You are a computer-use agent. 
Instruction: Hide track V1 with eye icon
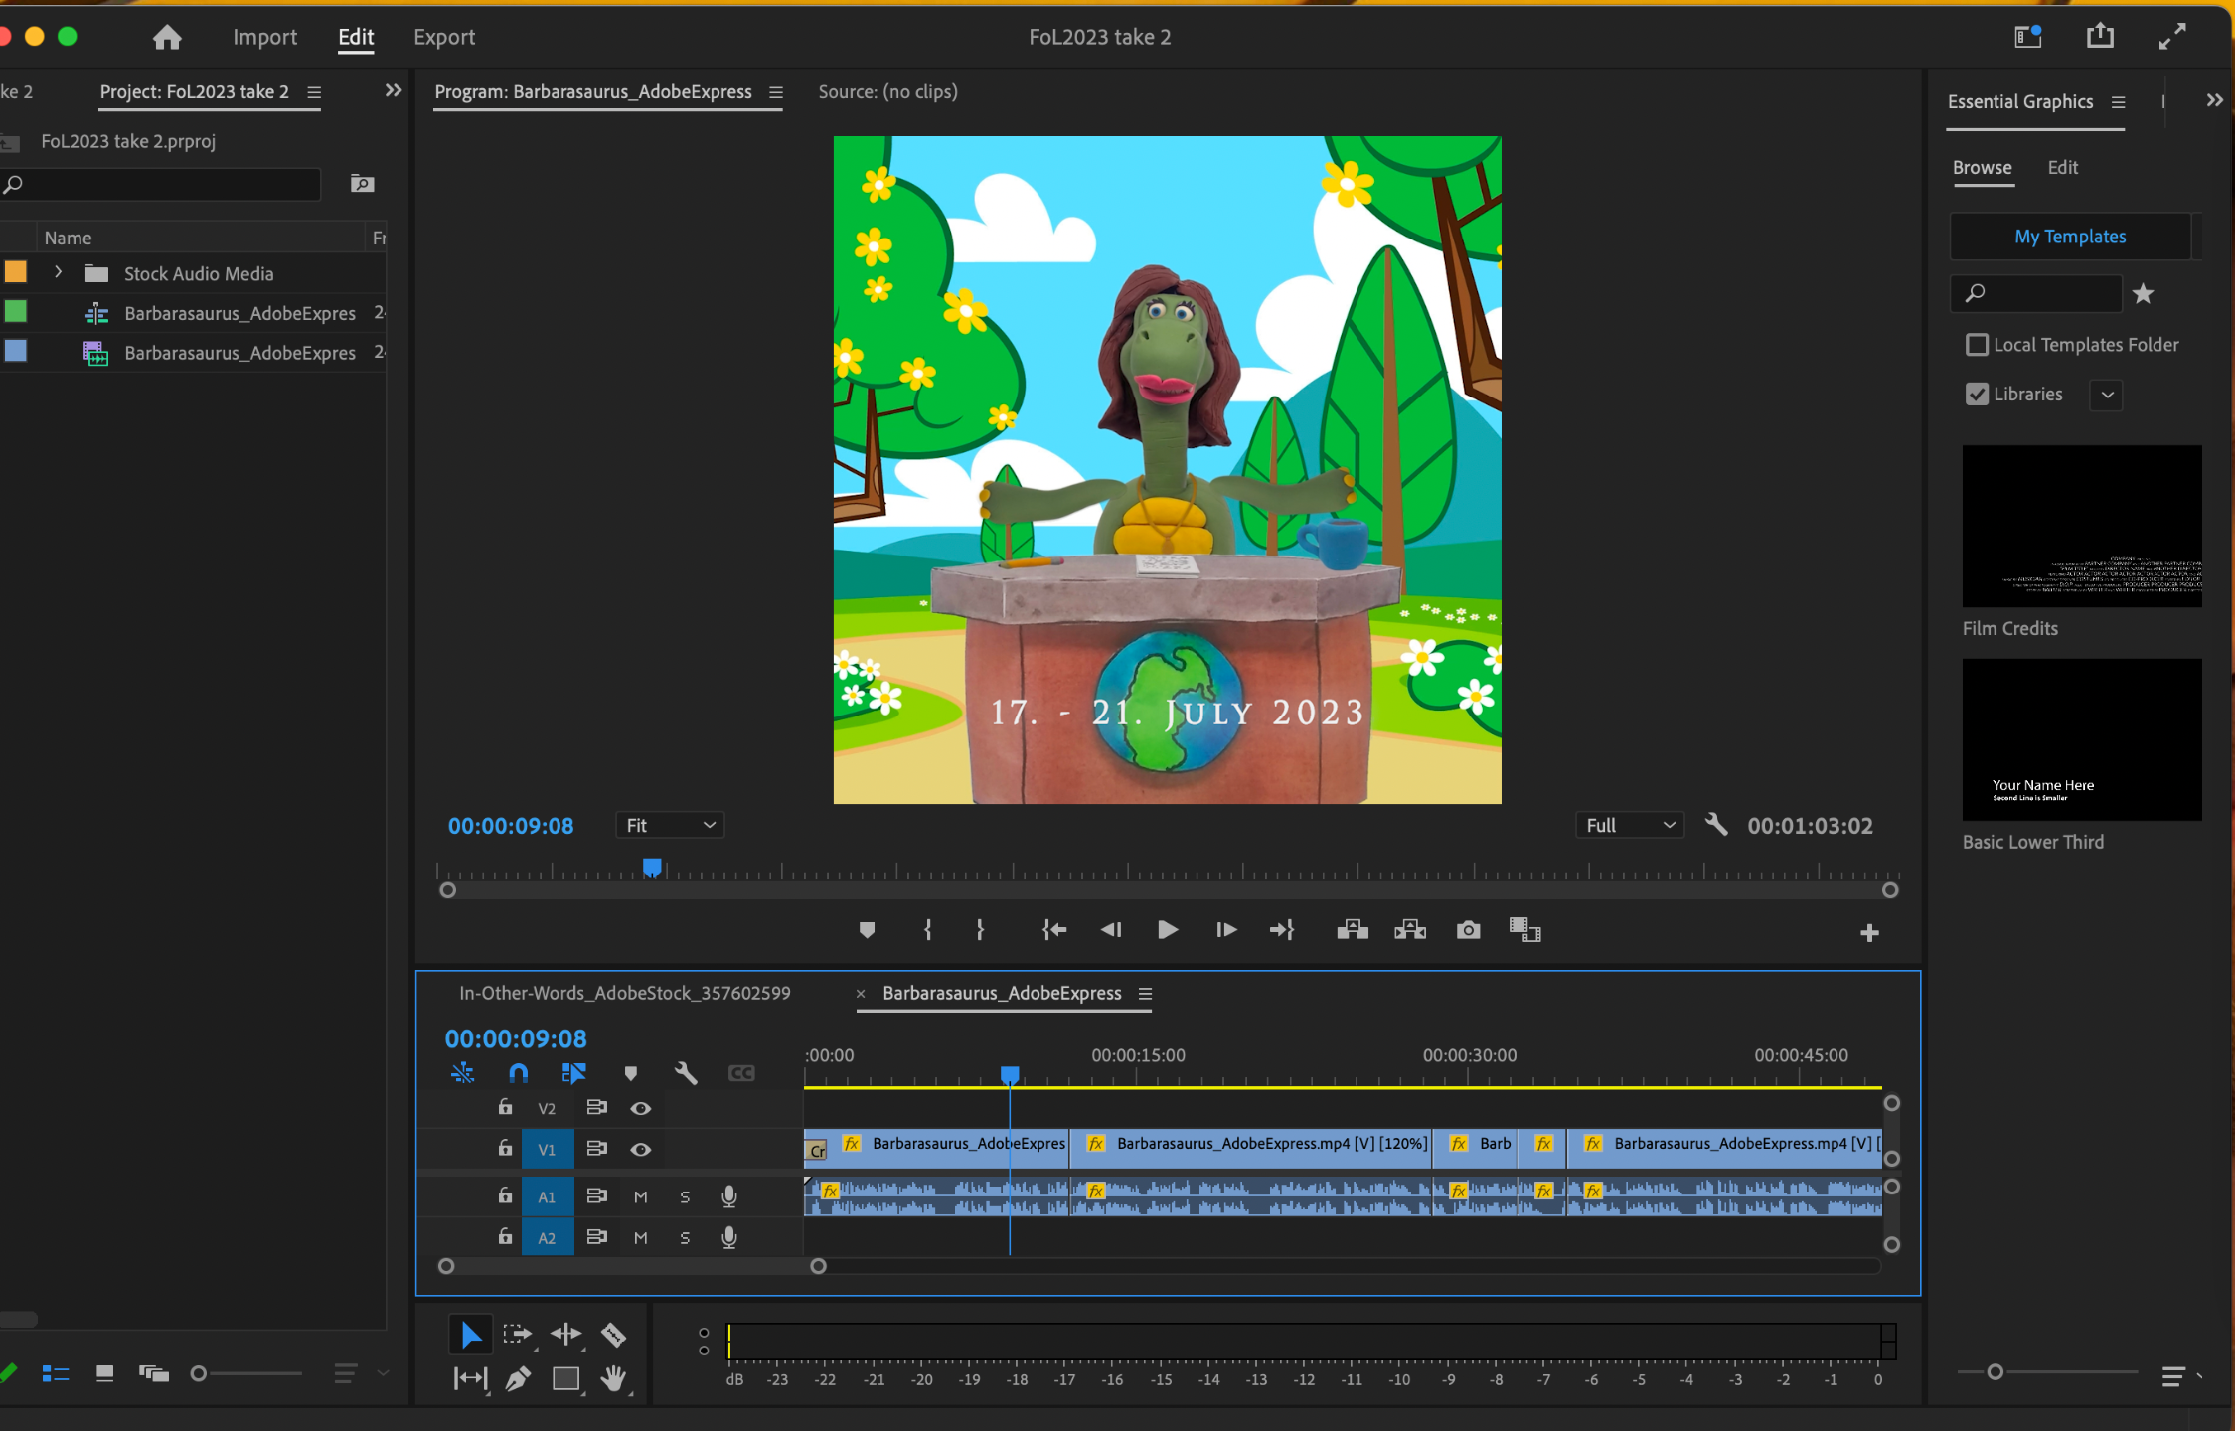641,1150
